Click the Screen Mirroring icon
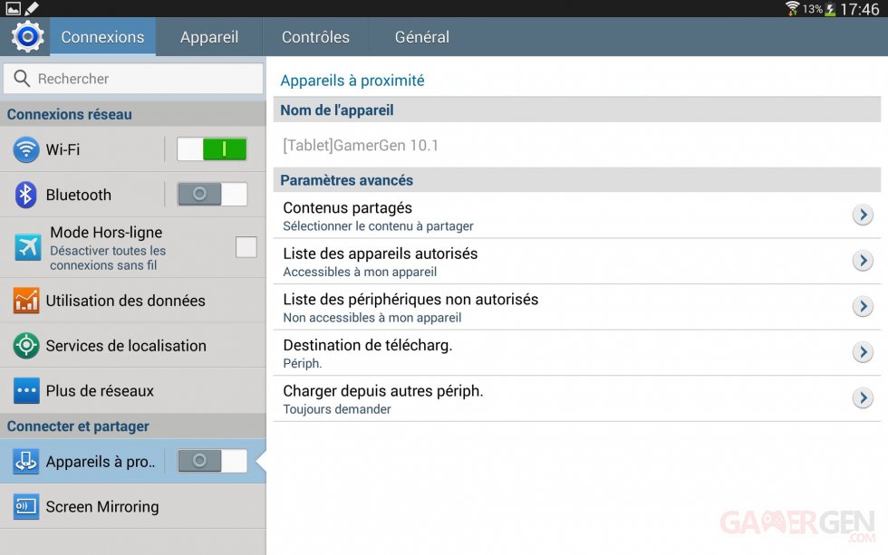 (x=26, y=507)
